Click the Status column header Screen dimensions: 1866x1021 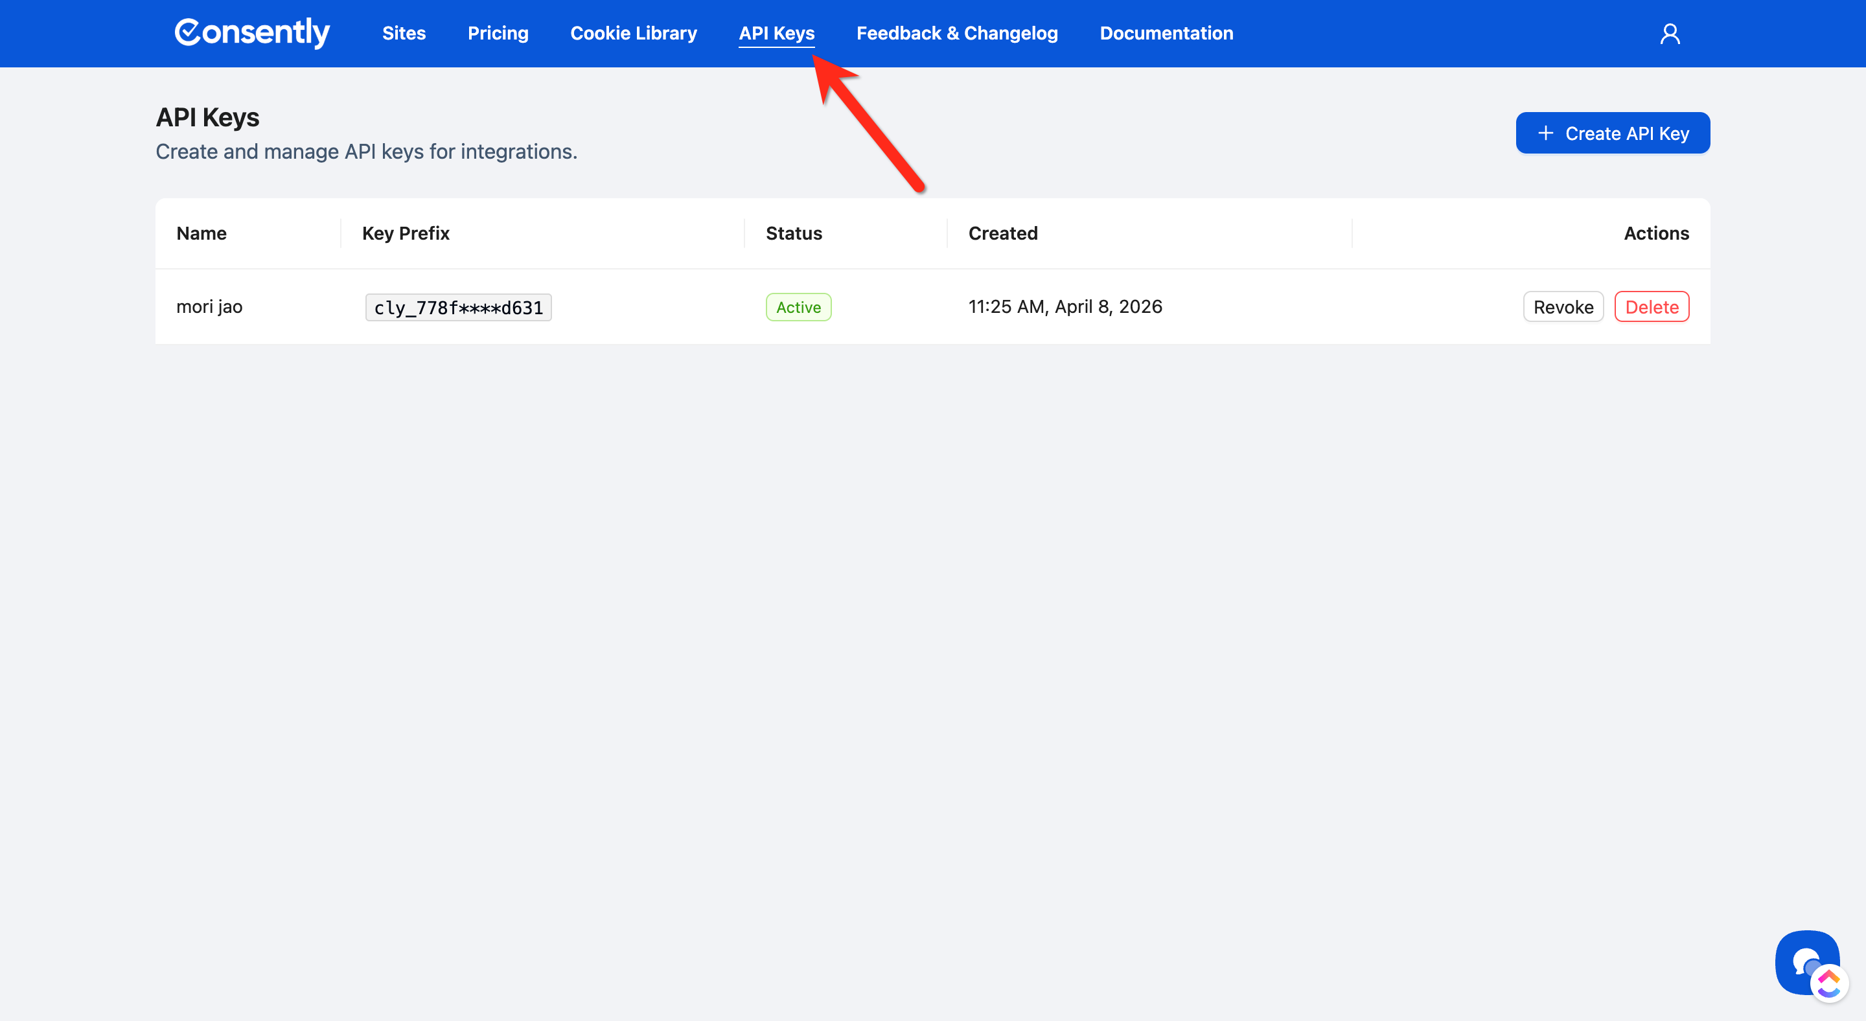pyautogui.click(x=794, y=233)
